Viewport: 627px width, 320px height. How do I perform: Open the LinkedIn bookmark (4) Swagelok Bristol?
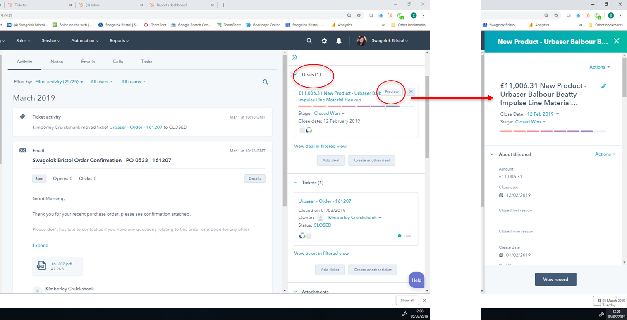27,25
